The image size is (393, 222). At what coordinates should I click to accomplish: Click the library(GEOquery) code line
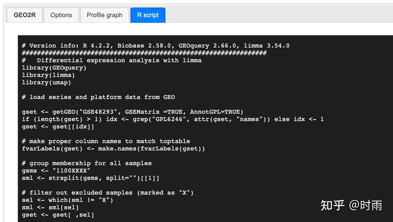coord(54,68)
